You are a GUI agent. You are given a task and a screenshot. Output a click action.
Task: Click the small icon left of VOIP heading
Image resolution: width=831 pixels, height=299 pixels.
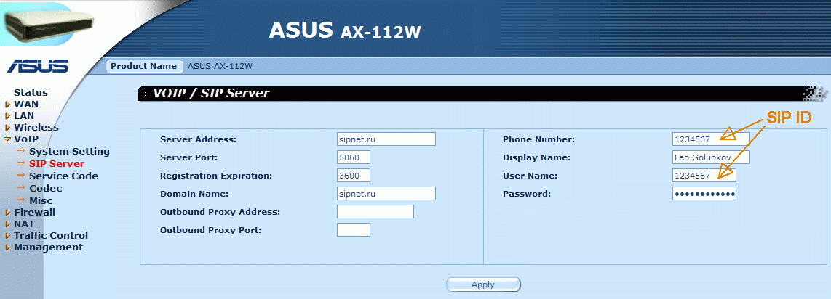point(143,94)
